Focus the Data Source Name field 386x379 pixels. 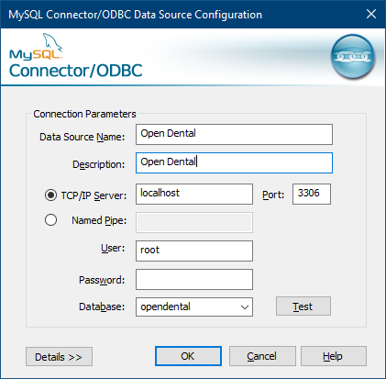coord(234,134)
